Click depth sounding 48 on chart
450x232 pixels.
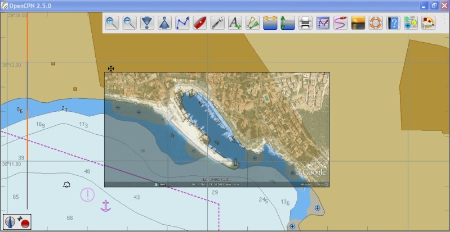(87, 171)
